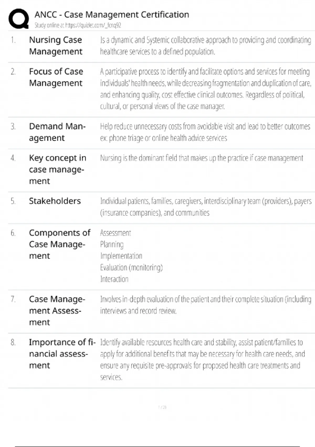This screenshot has height=447, width=315.
Task: Select the Focus of Case Management term
Action: click(56, 77)
